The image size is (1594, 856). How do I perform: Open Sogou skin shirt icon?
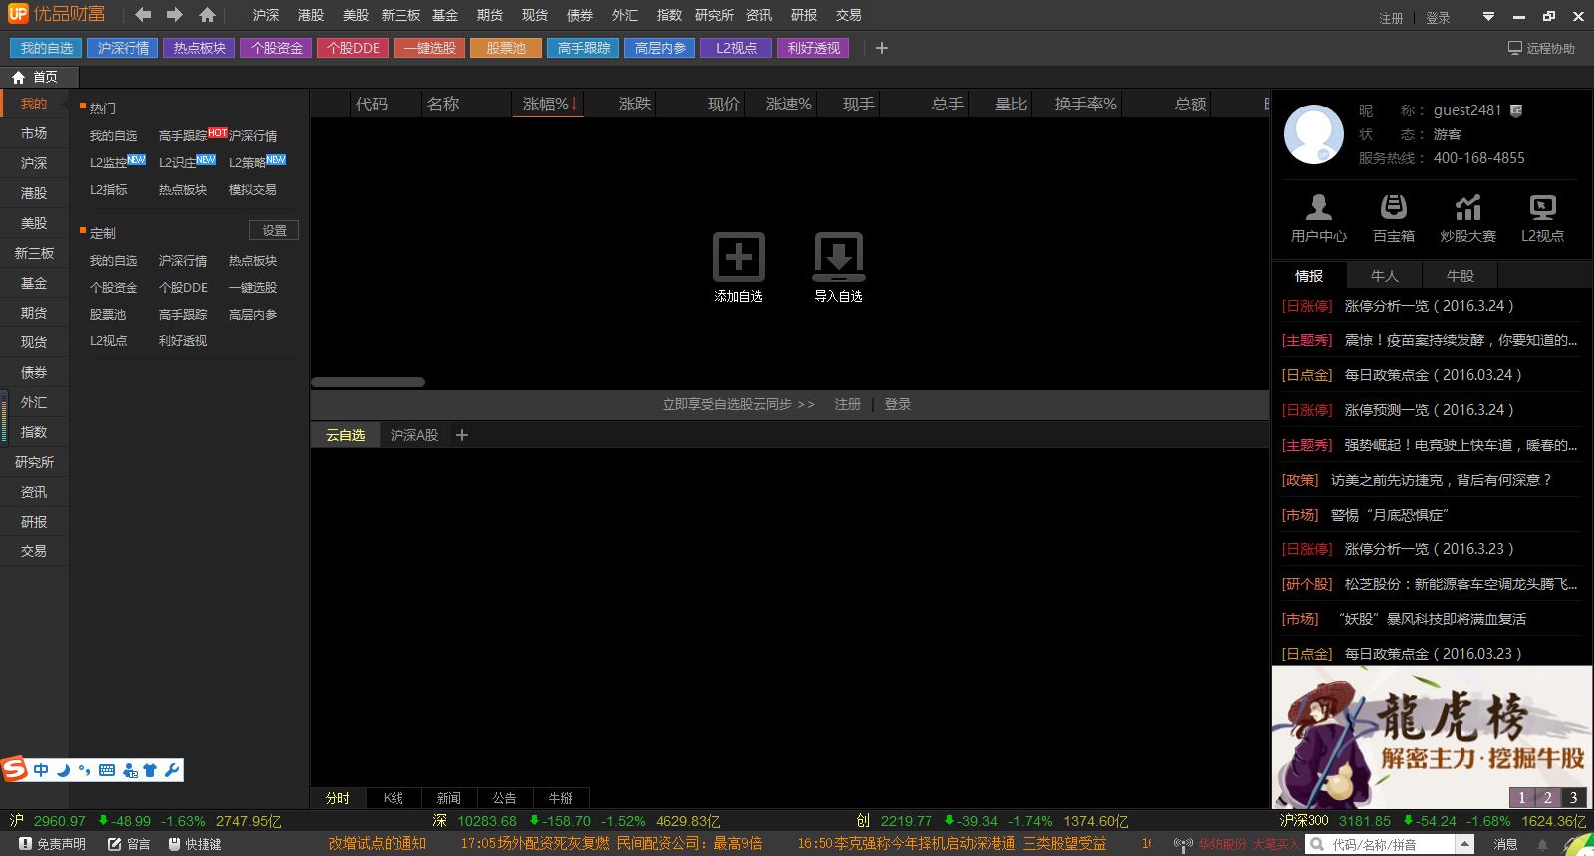(x=150, y=770)
